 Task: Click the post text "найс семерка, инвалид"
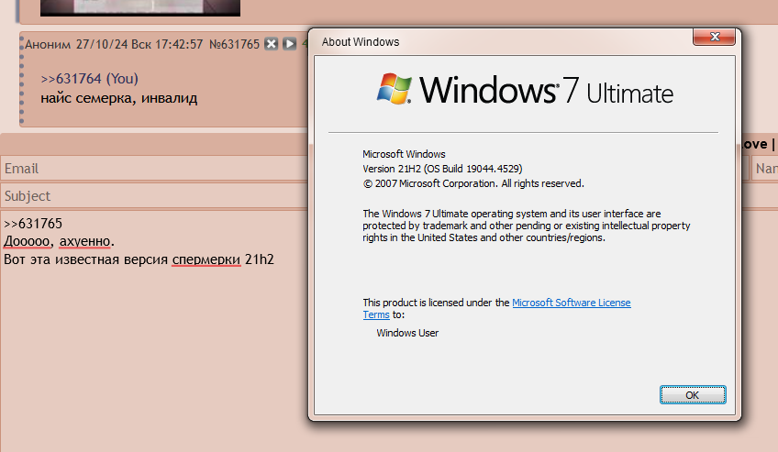(119, 98)
